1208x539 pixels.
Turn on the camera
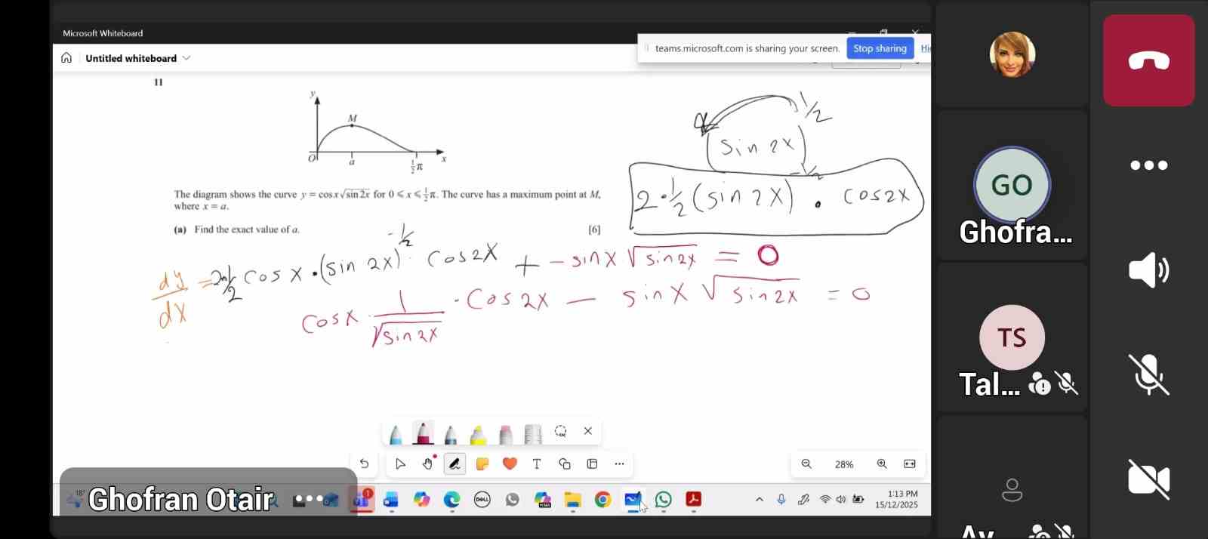click(x=1148, y=479)
